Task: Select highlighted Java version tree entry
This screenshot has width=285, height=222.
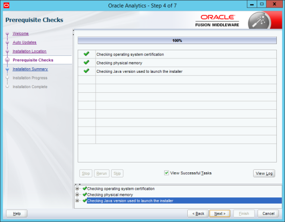Action: pos(184,200)
